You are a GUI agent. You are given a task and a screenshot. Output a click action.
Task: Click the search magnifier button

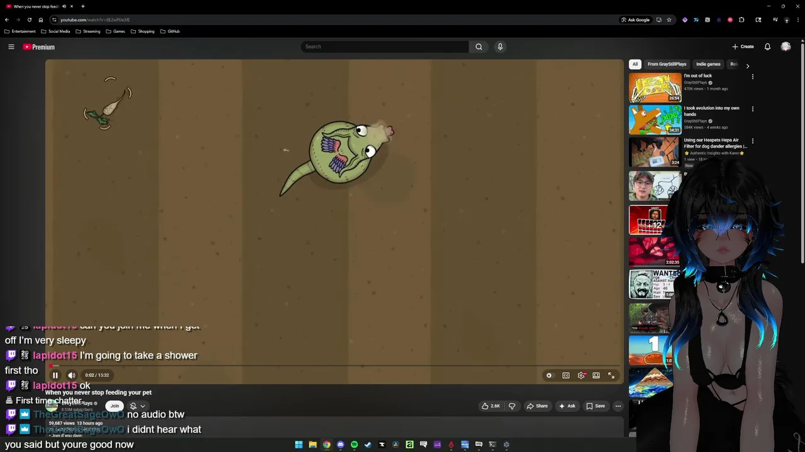pos(479,46)
